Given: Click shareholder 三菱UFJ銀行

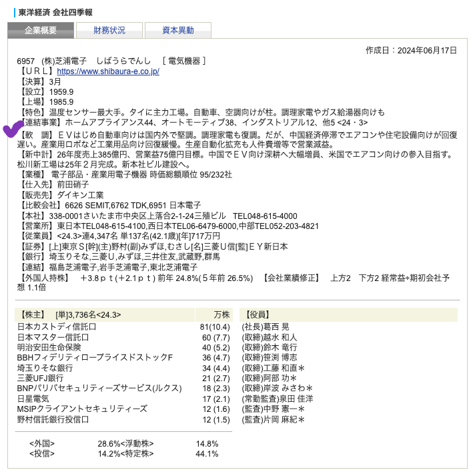Looking at the screenshot, I should tap(41, 378).
